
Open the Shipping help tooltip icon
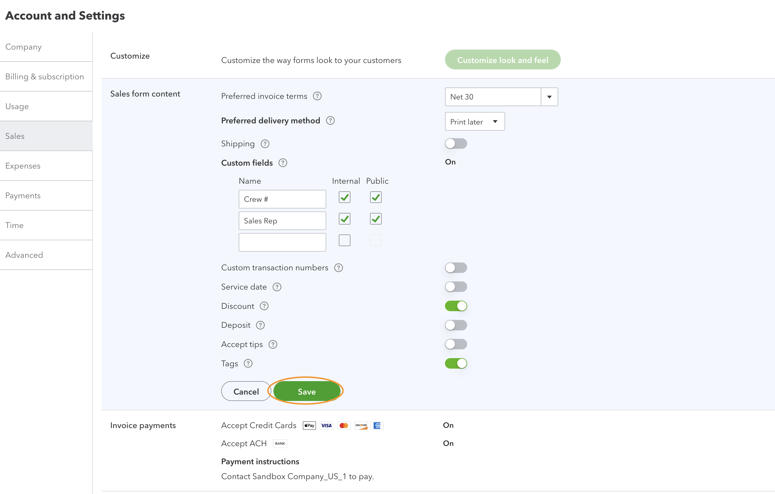tap(265, 144)
